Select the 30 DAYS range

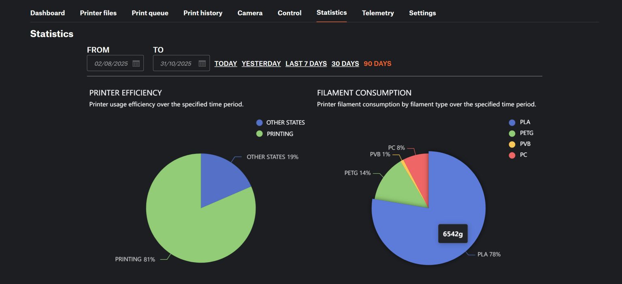coord(345,63)
